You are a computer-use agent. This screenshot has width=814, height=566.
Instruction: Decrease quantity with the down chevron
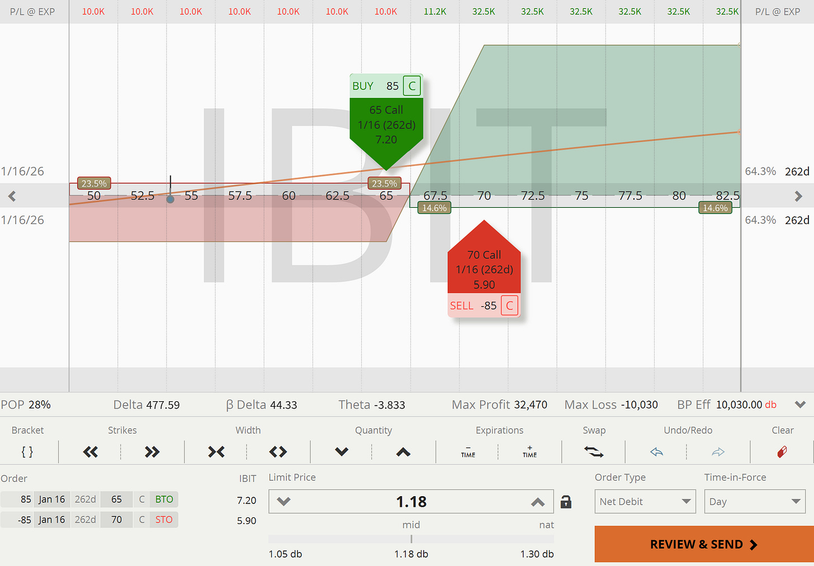click(342, 451)
